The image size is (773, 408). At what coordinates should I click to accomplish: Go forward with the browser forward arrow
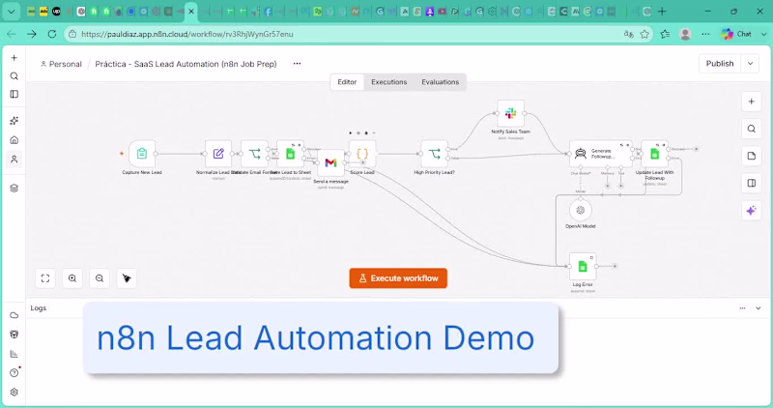click(32, 34)
